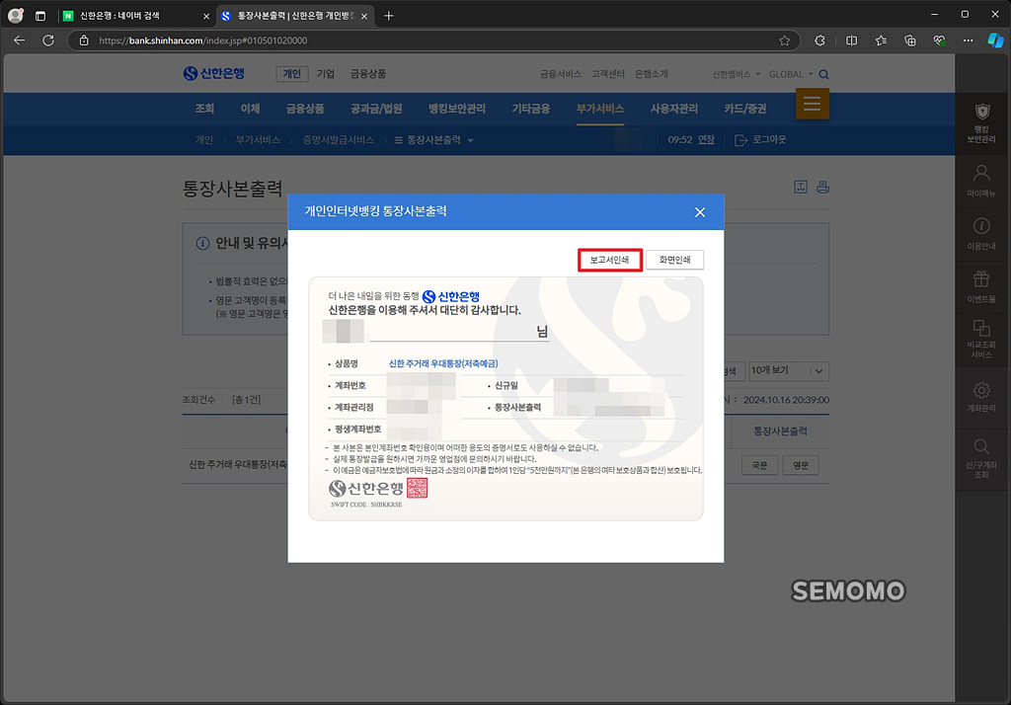The image size is (1011, 705).
Task: Open the 부가서비스 menu
Action: click(x=599, y=109)
